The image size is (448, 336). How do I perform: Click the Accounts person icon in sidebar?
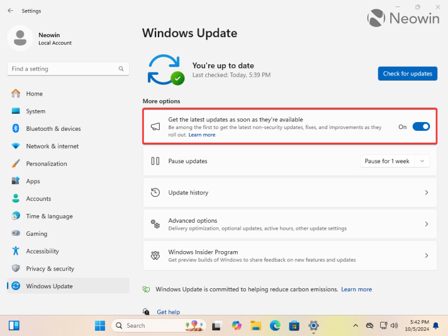click(x=16, y=198)
